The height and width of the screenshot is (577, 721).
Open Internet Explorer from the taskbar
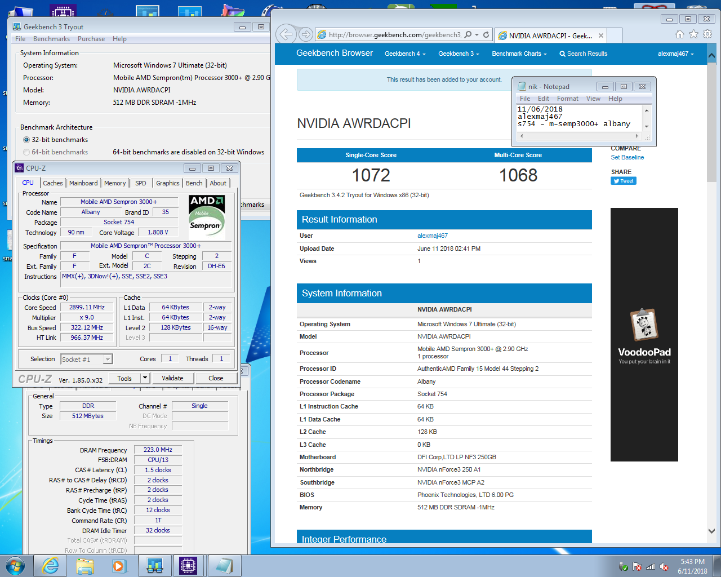point(51,566)
